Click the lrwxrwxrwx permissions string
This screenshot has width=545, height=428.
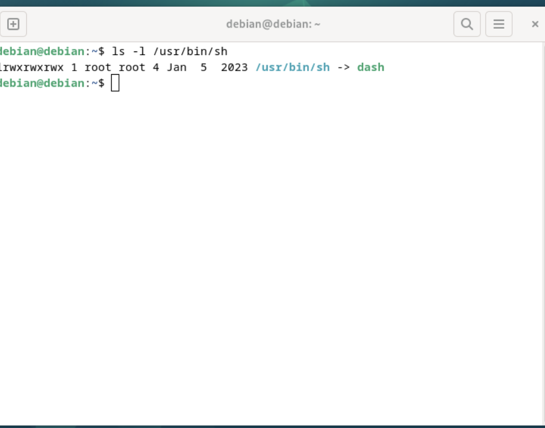coord(32,68)
